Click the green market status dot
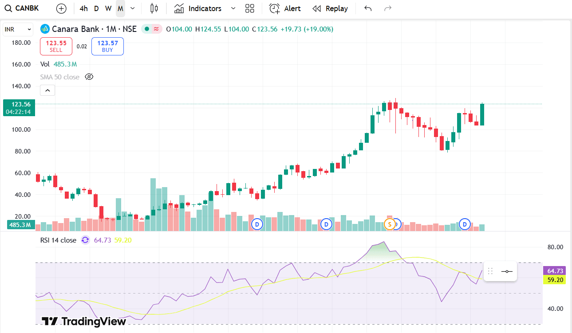572x333 pixels. click(146, 29)
